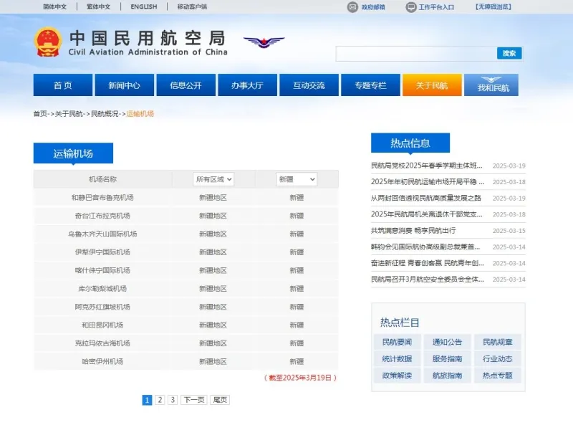Open 专题专栏 navigation tab
573x425 pixels.
pos(370,85)
